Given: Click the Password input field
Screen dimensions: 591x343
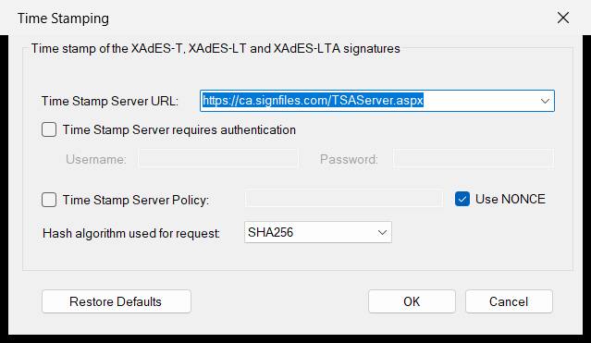Looking at the screenshot, I should click(474, 158).
